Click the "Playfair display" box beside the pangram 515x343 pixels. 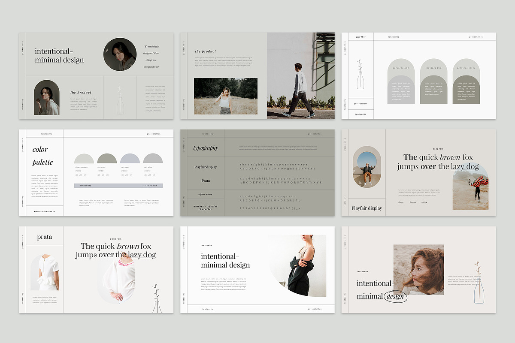pos(367,208)
